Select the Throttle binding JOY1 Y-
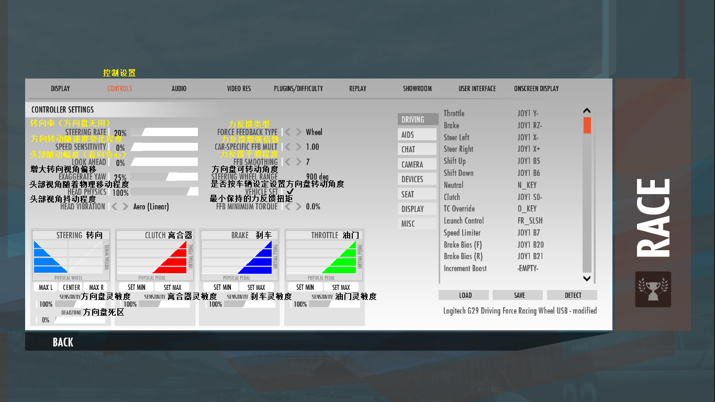Image resolution: width=715 pixels, height=402 pixels. 528,114
